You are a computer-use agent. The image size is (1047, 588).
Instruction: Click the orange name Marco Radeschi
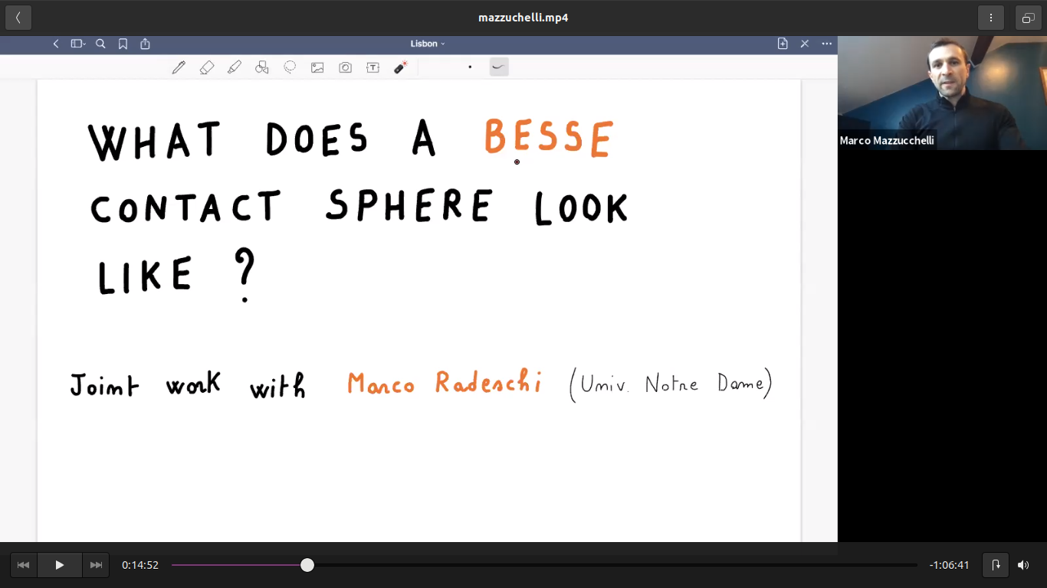(x=445, y=382)
